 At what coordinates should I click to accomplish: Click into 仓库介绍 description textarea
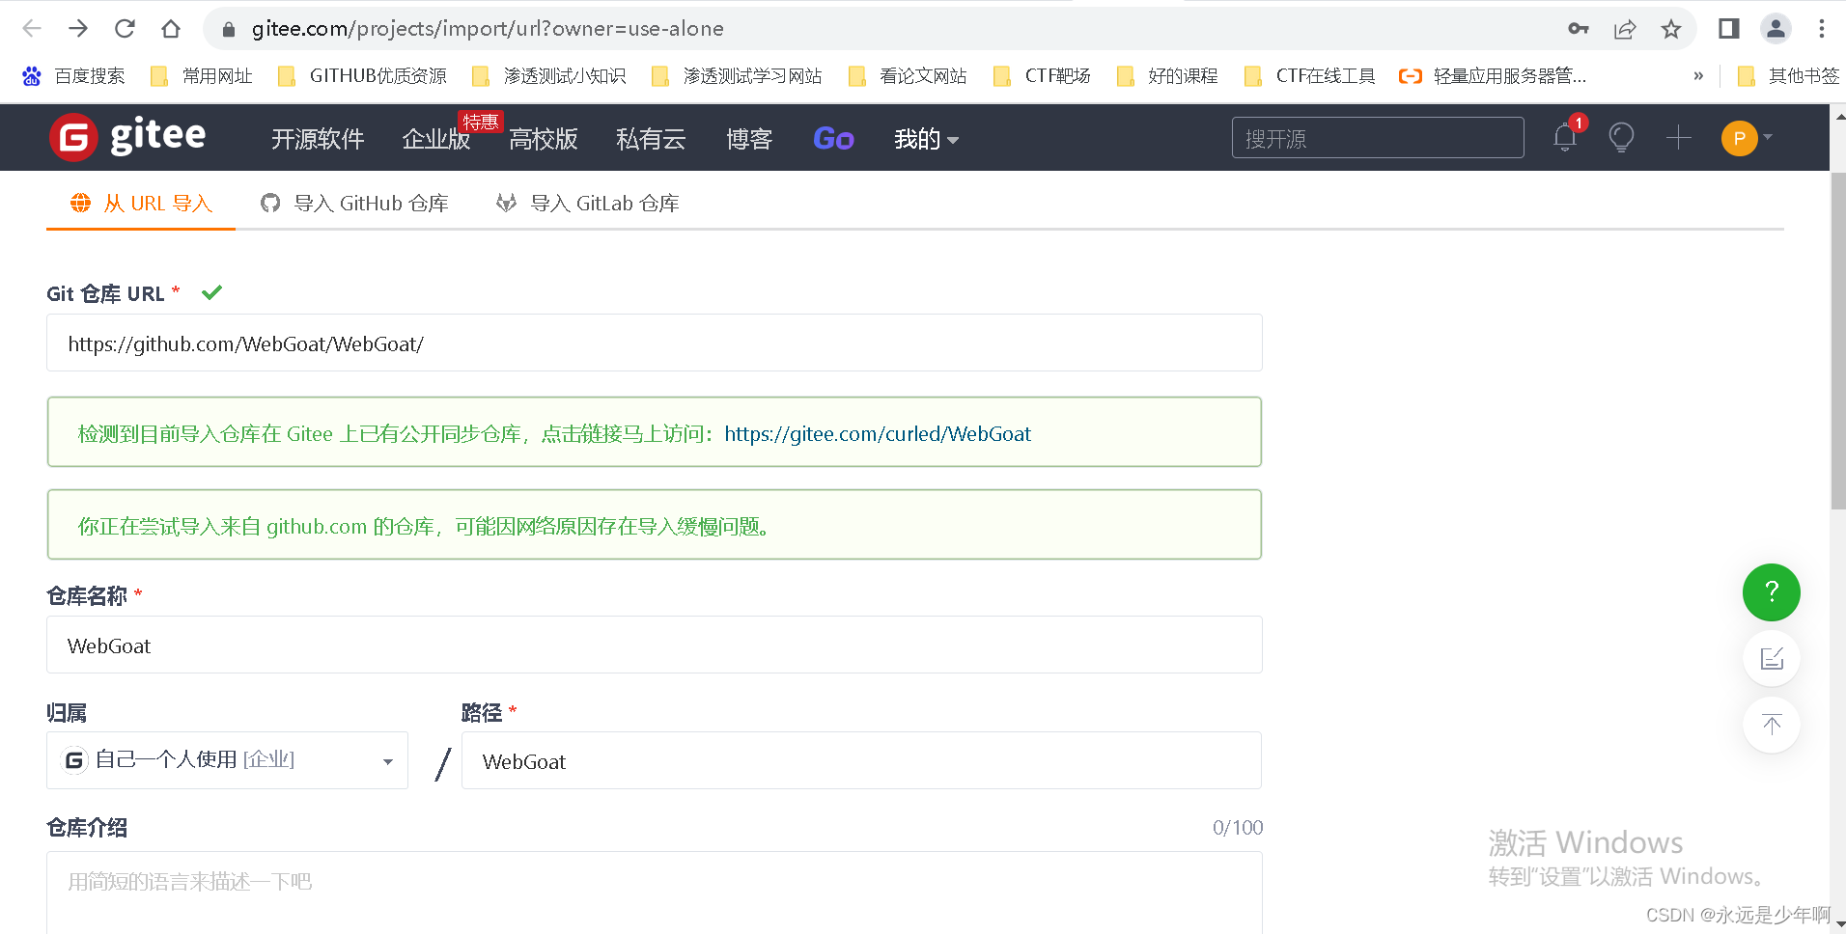pos(655,893)
